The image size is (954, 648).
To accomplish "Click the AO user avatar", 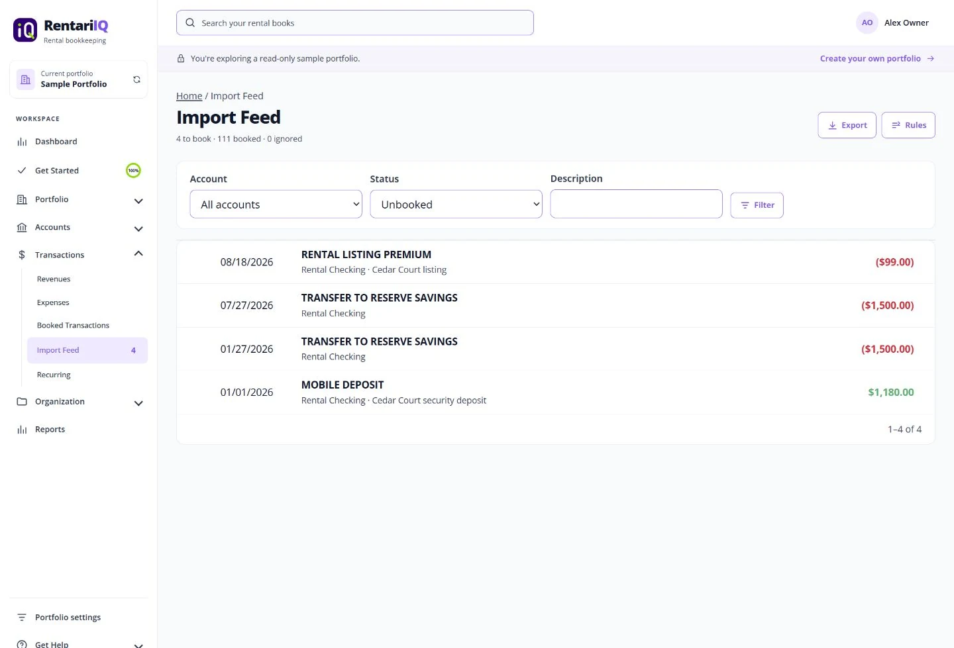I will click(x=867, y=23).
